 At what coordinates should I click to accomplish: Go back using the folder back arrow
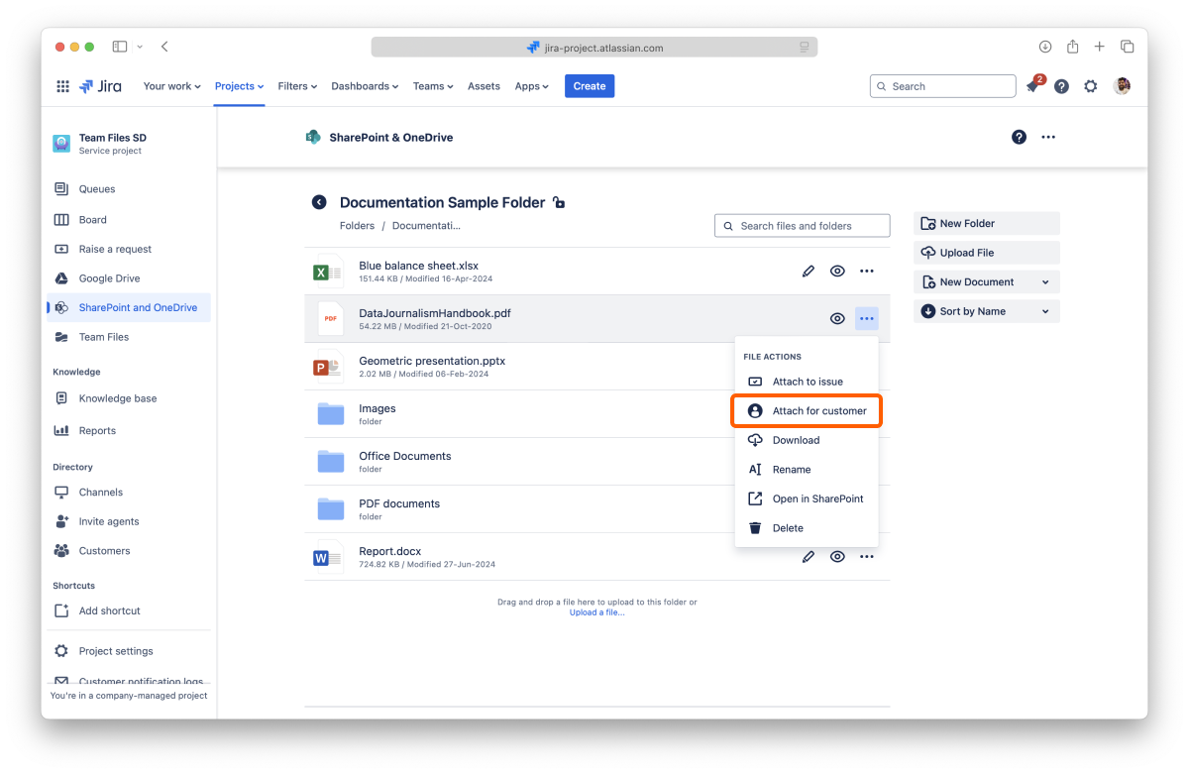point(319,202)
